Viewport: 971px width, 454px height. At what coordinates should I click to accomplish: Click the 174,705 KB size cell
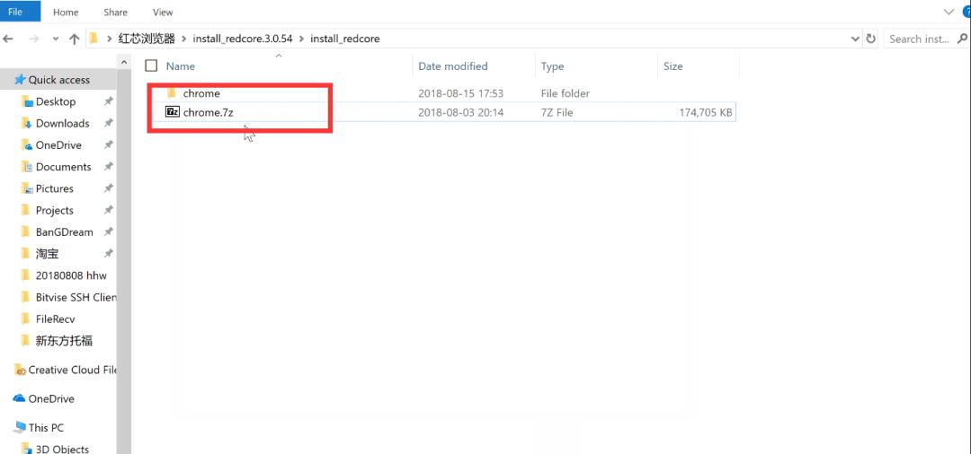pos(706,113)
